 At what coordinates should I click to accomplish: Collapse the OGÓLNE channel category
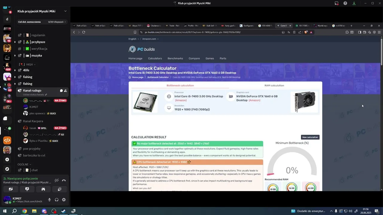pos(24,164)
